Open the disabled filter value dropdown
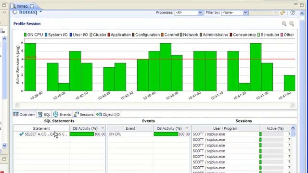 coord(275,13)
